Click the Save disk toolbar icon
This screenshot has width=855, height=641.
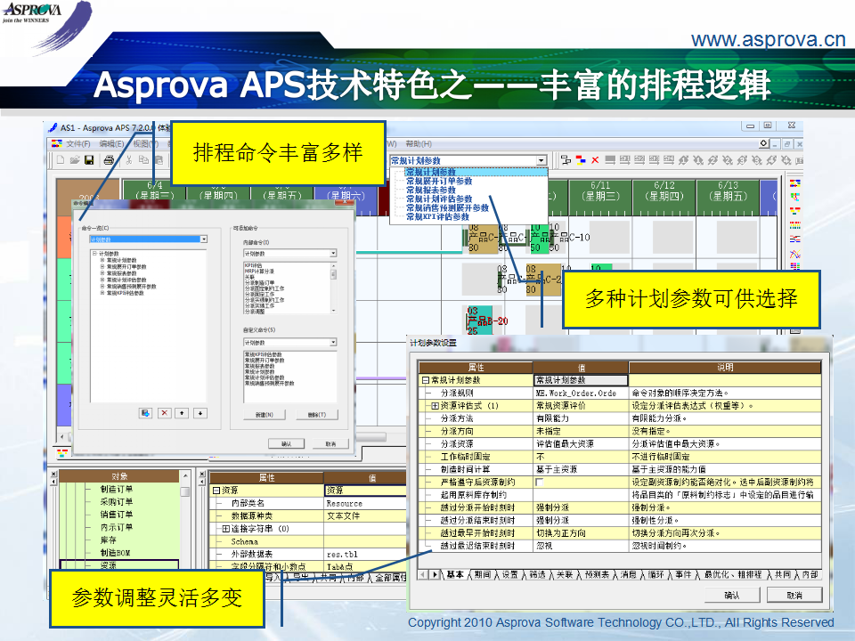pyautogui.click(x=89, y=159)
